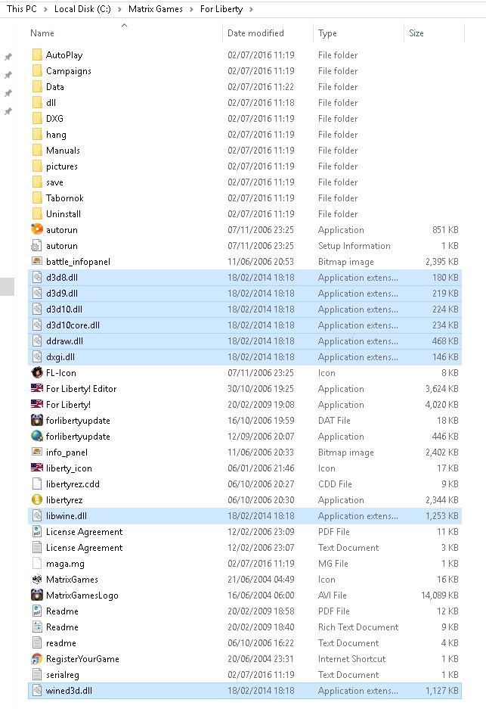Select the battle_infopanel bitmap icon
Image resolution: width=486 pixels, height=709 pixels.
coord(37,261)
